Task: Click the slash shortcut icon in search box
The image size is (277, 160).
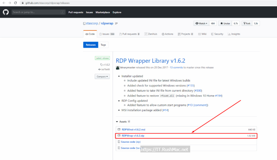Action: 62,12
